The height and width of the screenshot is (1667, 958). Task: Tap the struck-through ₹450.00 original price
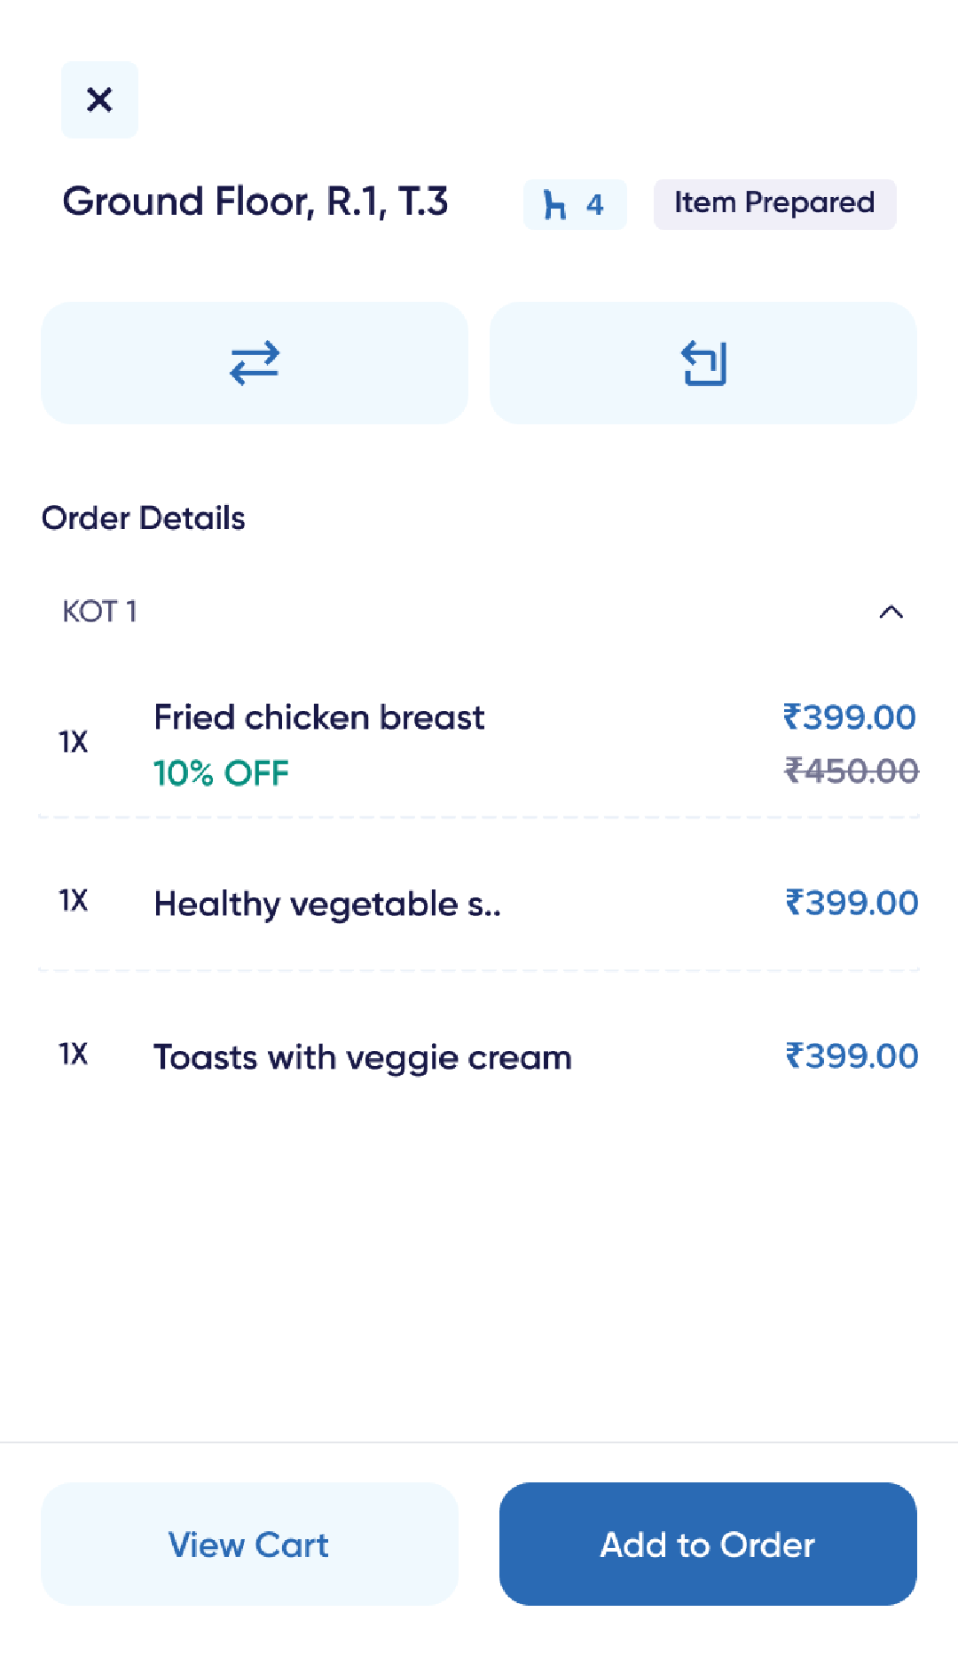point(852,770)
